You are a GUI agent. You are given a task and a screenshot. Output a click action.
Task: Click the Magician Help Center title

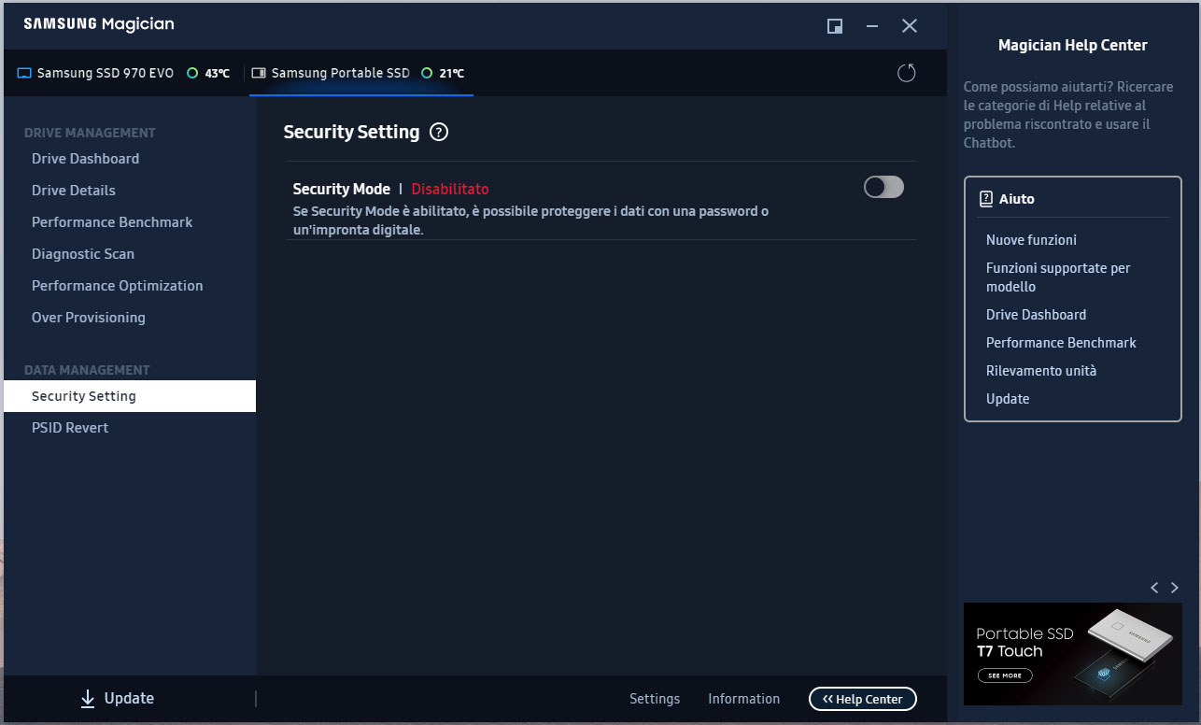(x=1073, y=45)
